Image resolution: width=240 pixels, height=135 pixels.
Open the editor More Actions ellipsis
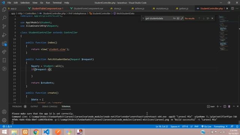pyautogui.click(x=237, y=8)
